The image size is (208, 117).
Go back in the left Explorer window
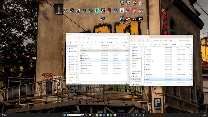[x=68, y=38]
